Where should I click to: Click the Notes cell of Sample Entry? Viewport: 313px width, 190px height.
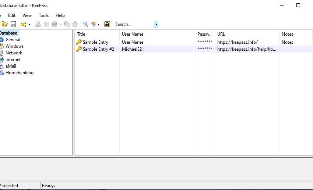click(x=287, y=42)
